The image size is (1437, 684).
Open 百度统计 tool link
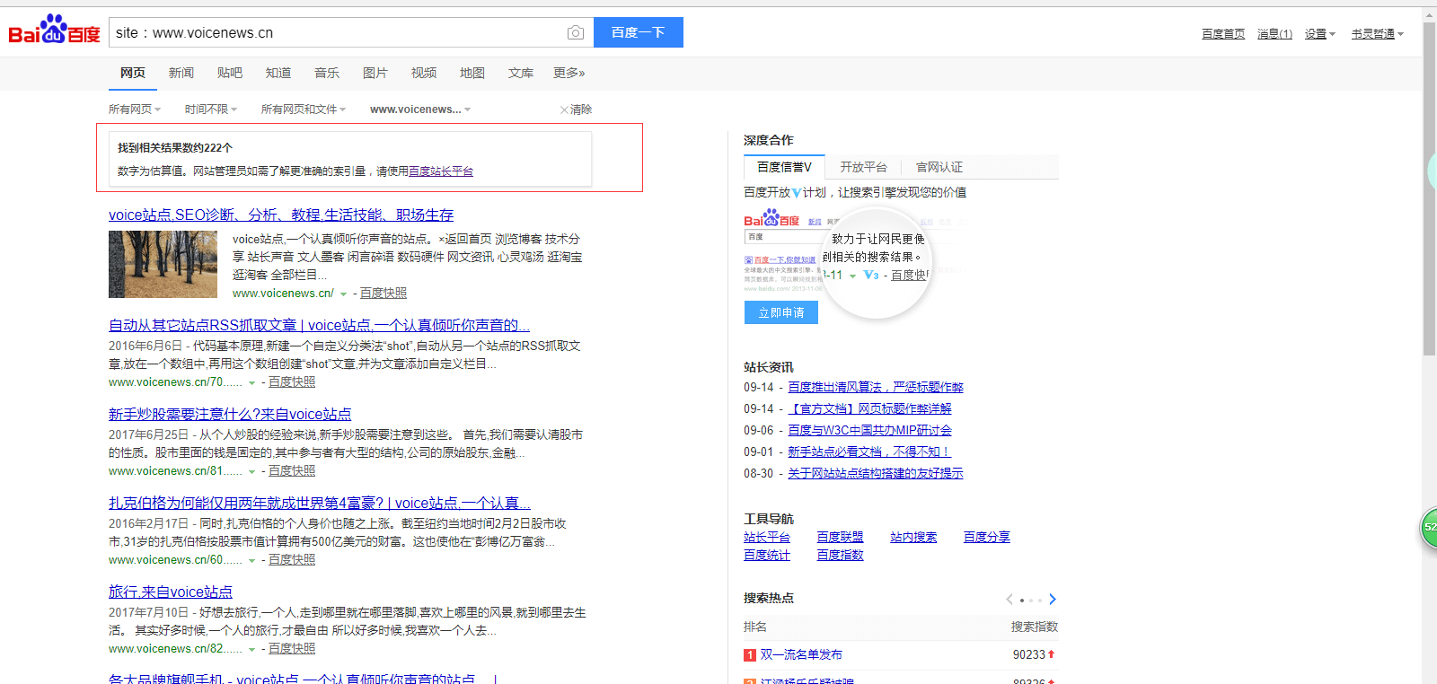click(x=767, y=556)
